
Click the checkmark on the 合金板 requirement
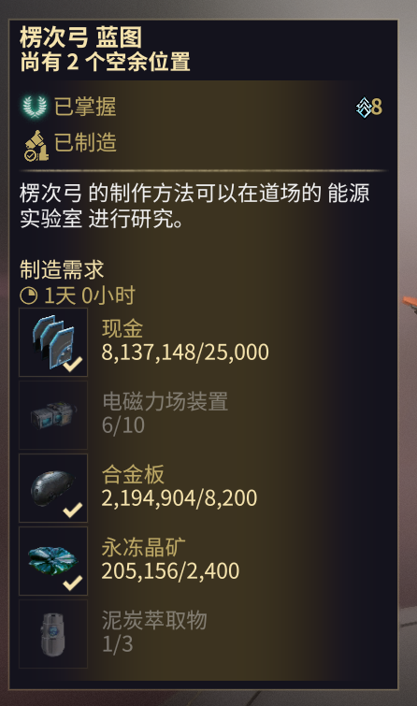click(x=73, y=510)
